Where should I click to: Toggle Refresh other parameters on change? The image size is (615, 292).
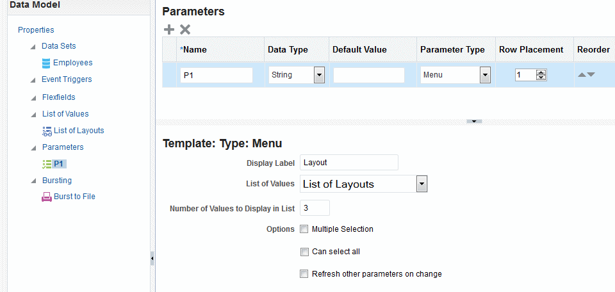[304, 274]
